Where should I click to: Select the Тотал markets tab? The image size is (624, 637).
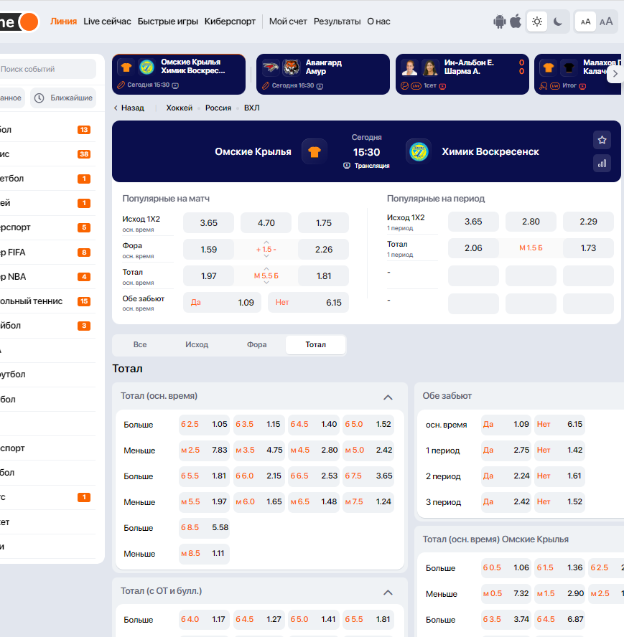(x=316, y=344)
